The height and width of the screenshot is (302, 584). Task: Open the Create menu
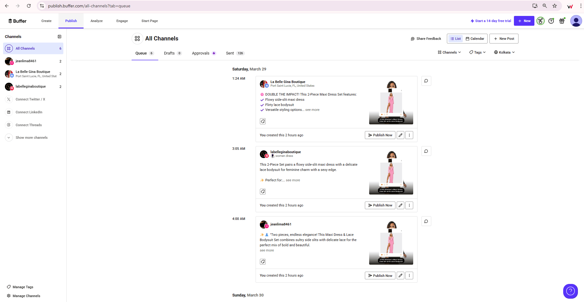[x=47, y=21]
